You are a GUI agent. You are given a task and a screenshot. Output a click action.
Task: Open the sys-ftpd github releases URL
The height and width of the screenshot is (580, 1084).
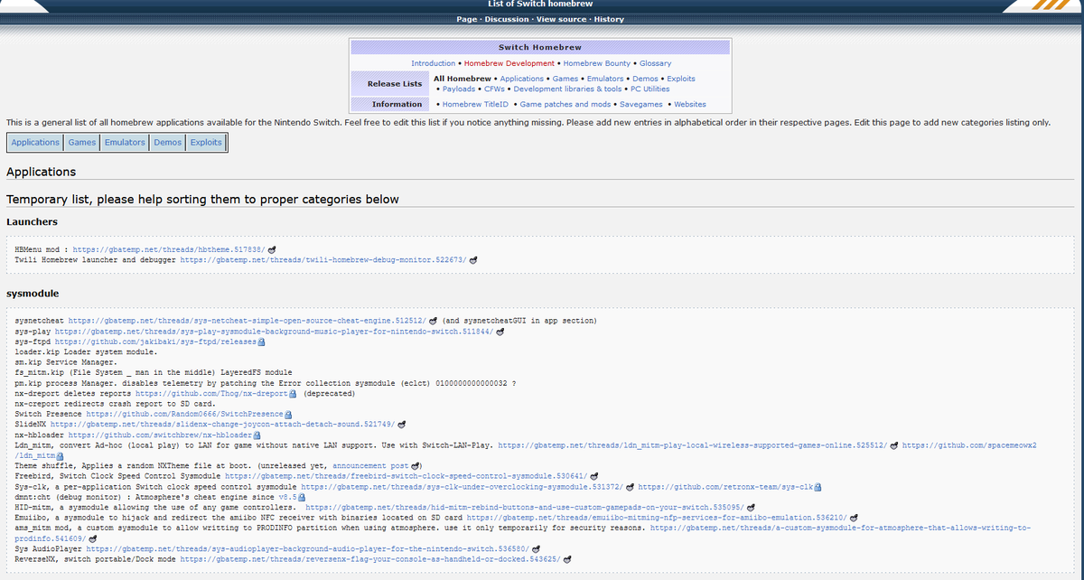click(156, 342)
